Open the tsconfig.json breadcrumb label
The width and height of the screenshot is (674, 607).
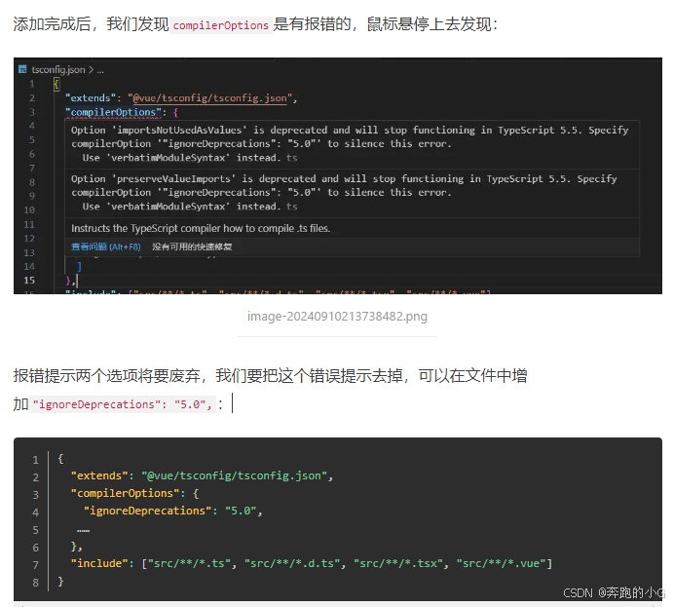[58, 69]
